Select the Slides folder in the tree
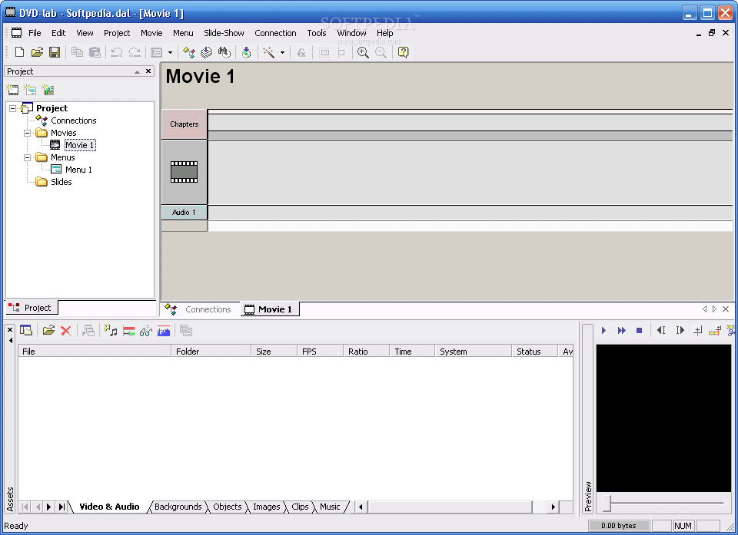The image size is (738, 535). [x=61, y=182]
